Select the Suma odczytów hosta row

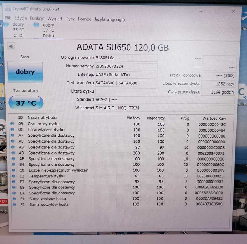coord(118,204)
